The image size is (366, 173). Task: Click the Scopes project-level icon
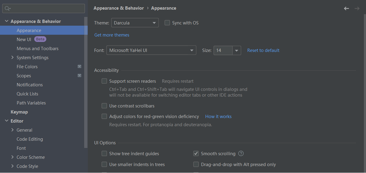point(80,75)
